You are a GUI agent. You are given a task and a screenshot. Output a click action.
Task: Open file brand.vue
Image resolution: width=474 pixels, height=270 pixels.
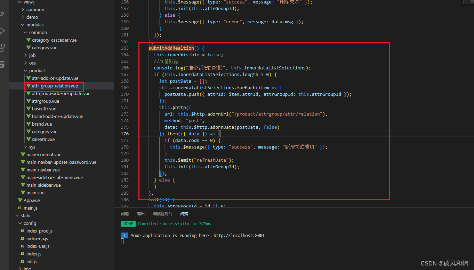tap(42, 124)
